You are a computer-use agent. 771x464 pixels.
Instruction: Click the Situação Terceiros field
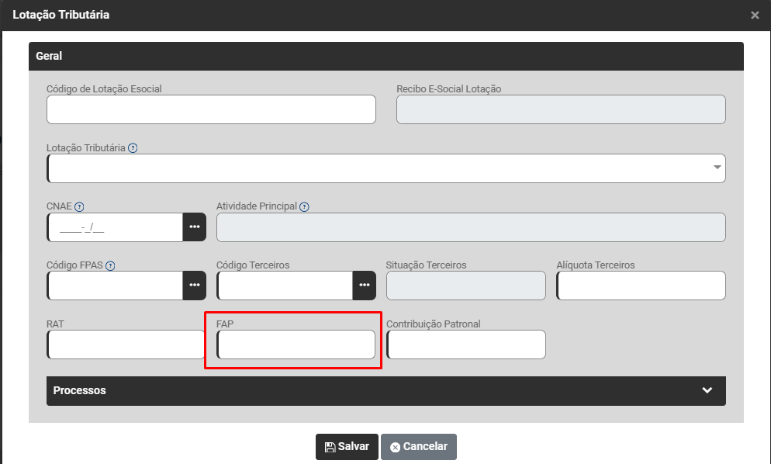[466, 286]
